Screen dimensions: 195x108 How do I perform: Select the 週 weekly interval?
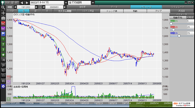pos(35,11)
